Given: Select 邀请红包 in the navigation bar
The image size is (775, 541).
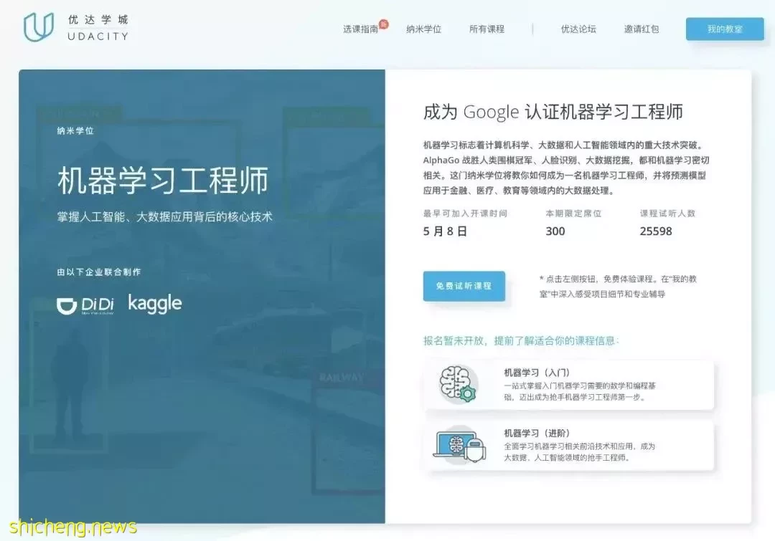Looking at the screenshot, I should (641, 29).
